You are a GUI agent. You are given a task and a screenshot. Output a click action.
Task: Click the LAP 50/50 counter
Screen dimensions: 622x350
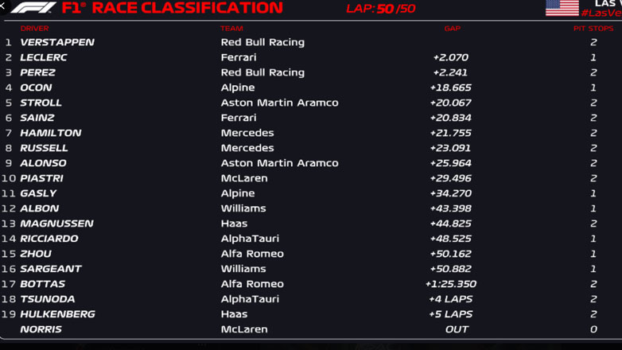(380, 9)
